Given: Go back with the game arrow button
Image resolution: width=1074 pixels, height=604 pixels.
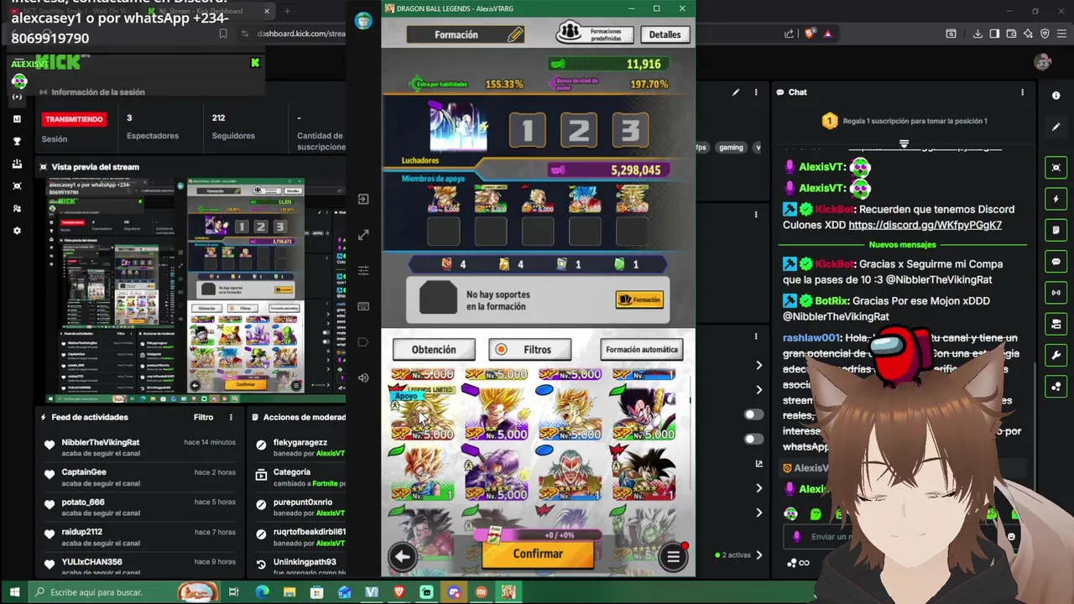Looking at the screenshot, I should tap(402, 556).
